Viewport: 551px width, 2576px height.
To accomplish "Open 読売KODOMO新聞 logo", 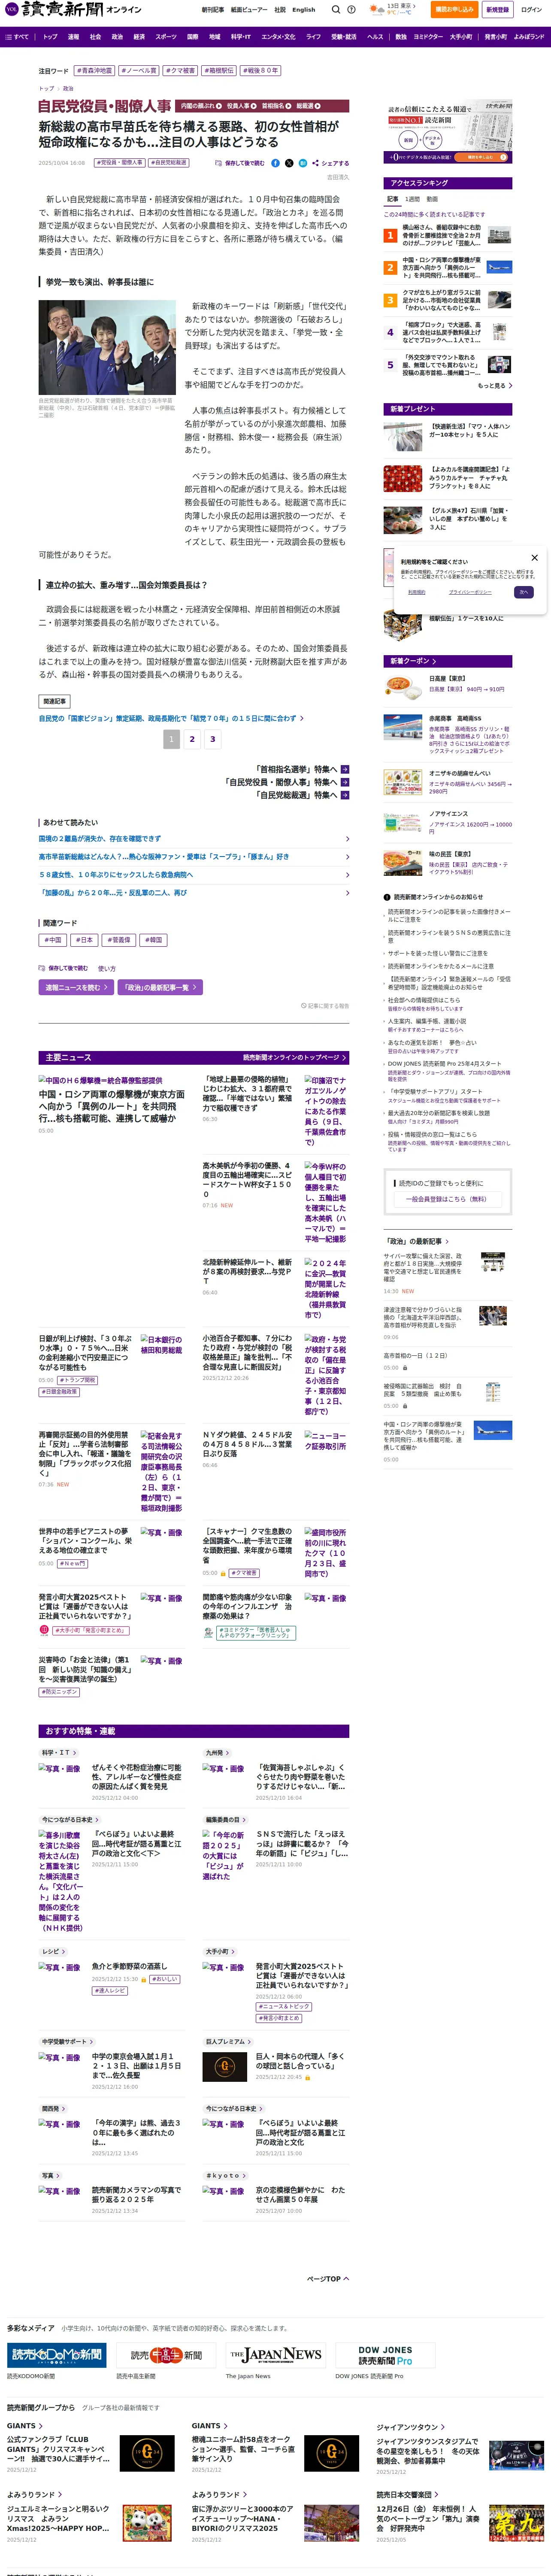I will pos(57,2355).
